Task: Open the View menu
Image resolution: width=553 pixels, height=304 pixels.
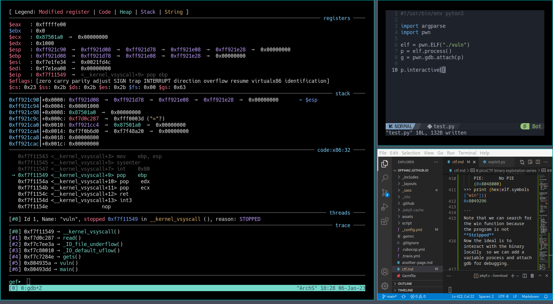Action: (x=429, y=153)
